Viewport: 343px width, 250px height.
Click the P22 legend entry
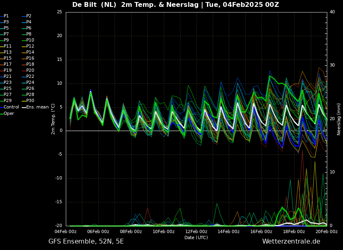(30, 77)
